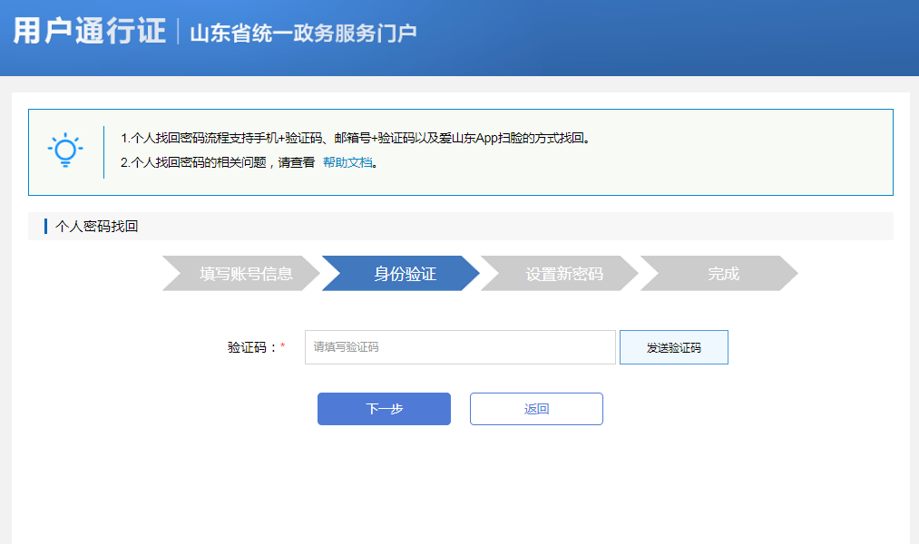
Task: Select the 填写账号信息 step
Action: click(x=245, y=274)
